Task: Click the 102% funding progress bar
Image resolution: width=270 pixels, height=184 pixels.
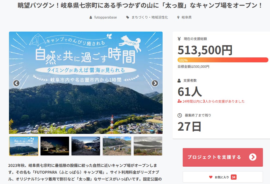Action: pos(223,60)
